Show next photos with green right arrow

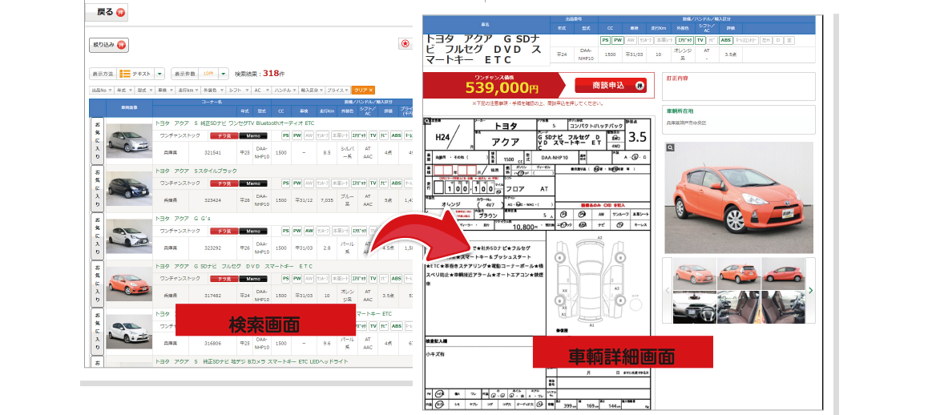click(x=811, y=290)
